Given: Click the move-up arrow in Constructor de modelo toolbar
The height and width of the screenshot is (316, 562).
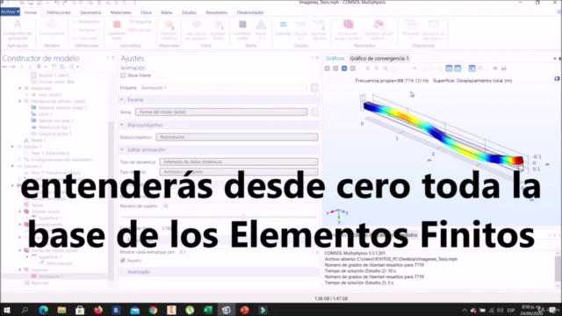Looking at the screenshot, I should [21, 67].
